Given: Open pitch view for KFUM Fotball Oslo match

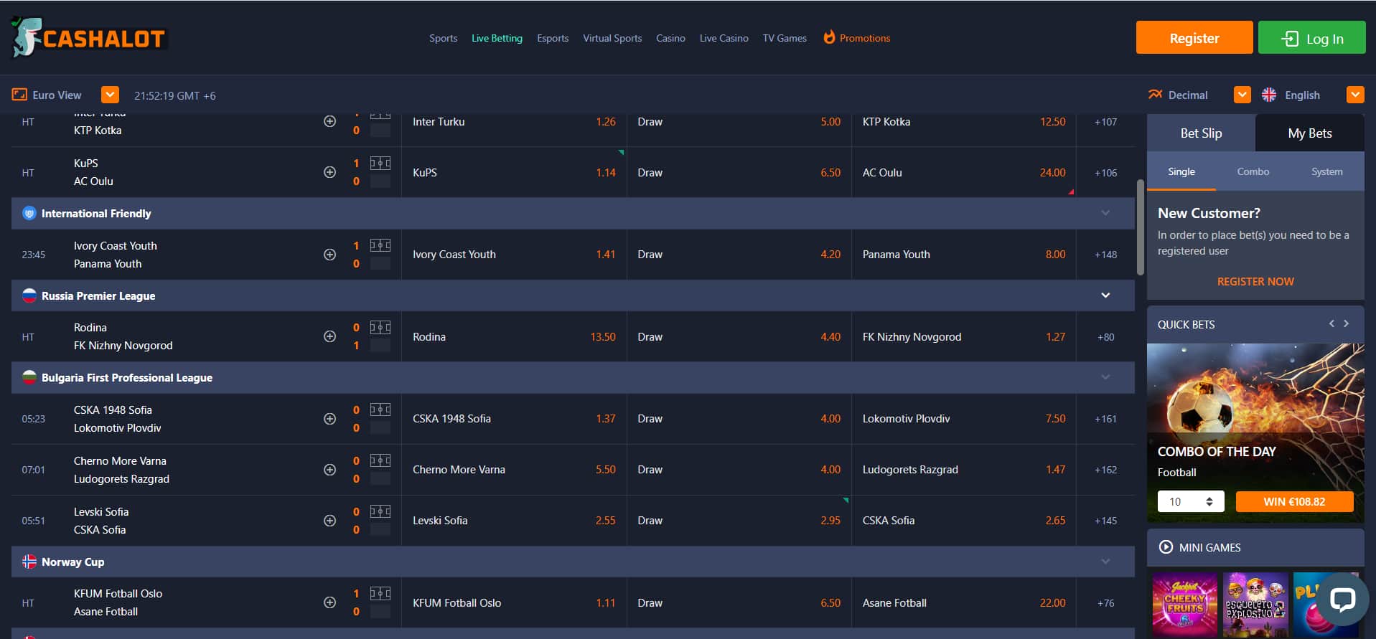Looking at the screenshot, I should (380, 593).
